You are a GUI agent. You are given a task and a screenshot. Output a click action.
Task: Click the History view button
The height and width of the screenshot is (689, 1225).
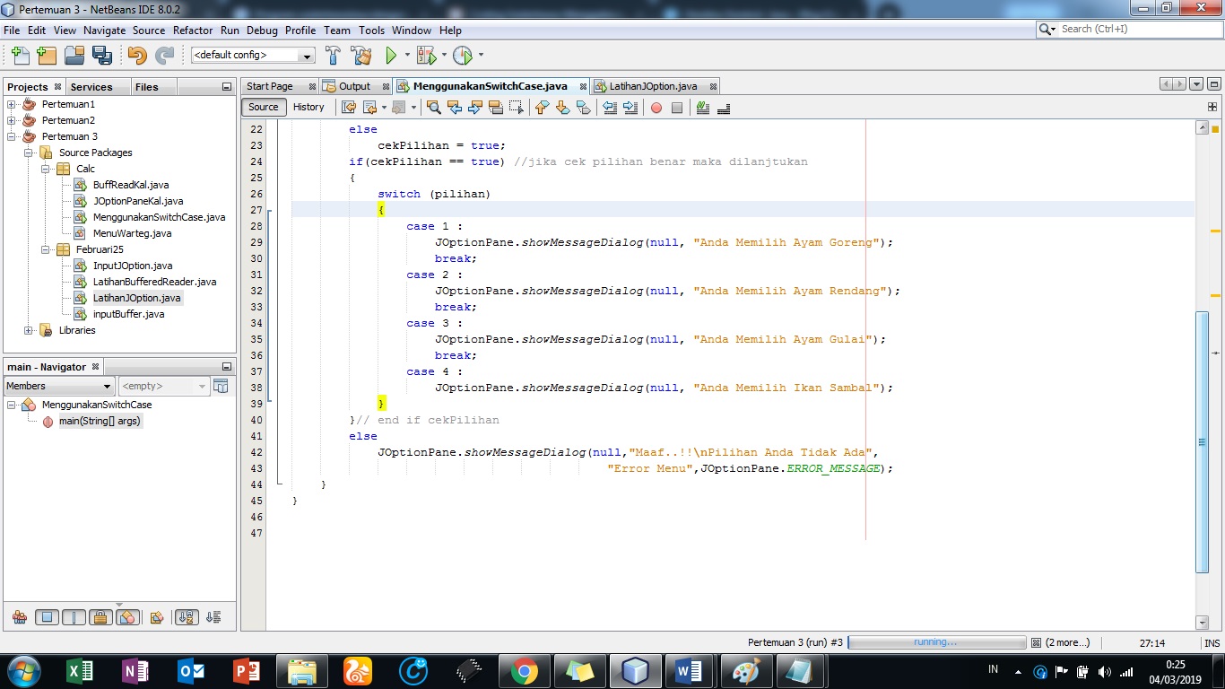[x=308, y=107]
